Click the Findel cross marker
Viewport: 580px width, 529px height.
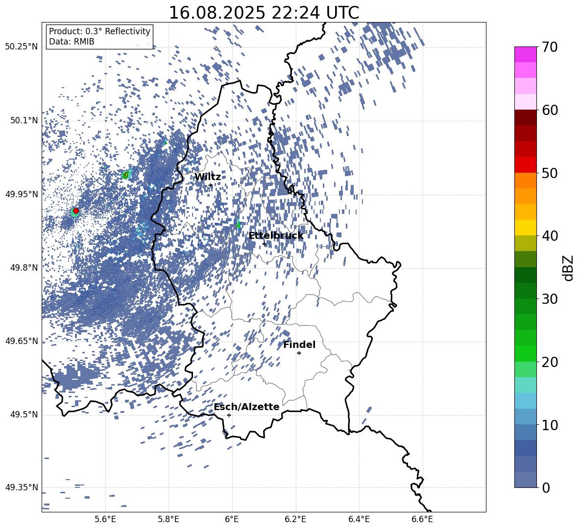[x=299, y=353]
